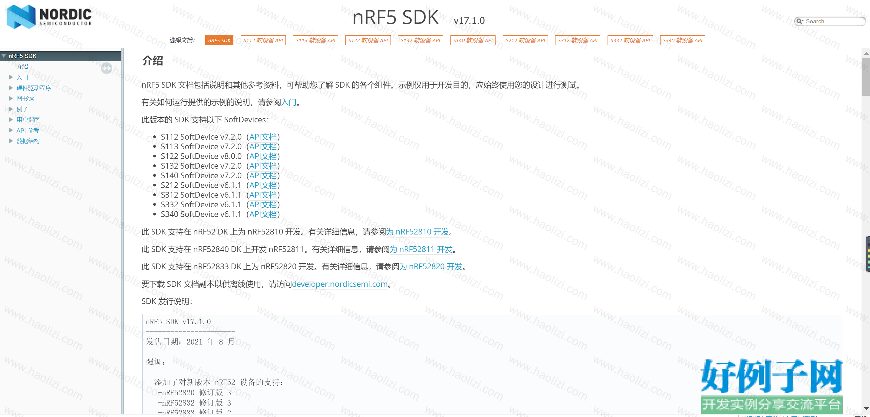Open API文档 link for S122 SoftDevice
The image size is (870, 417).
point(263,156)
